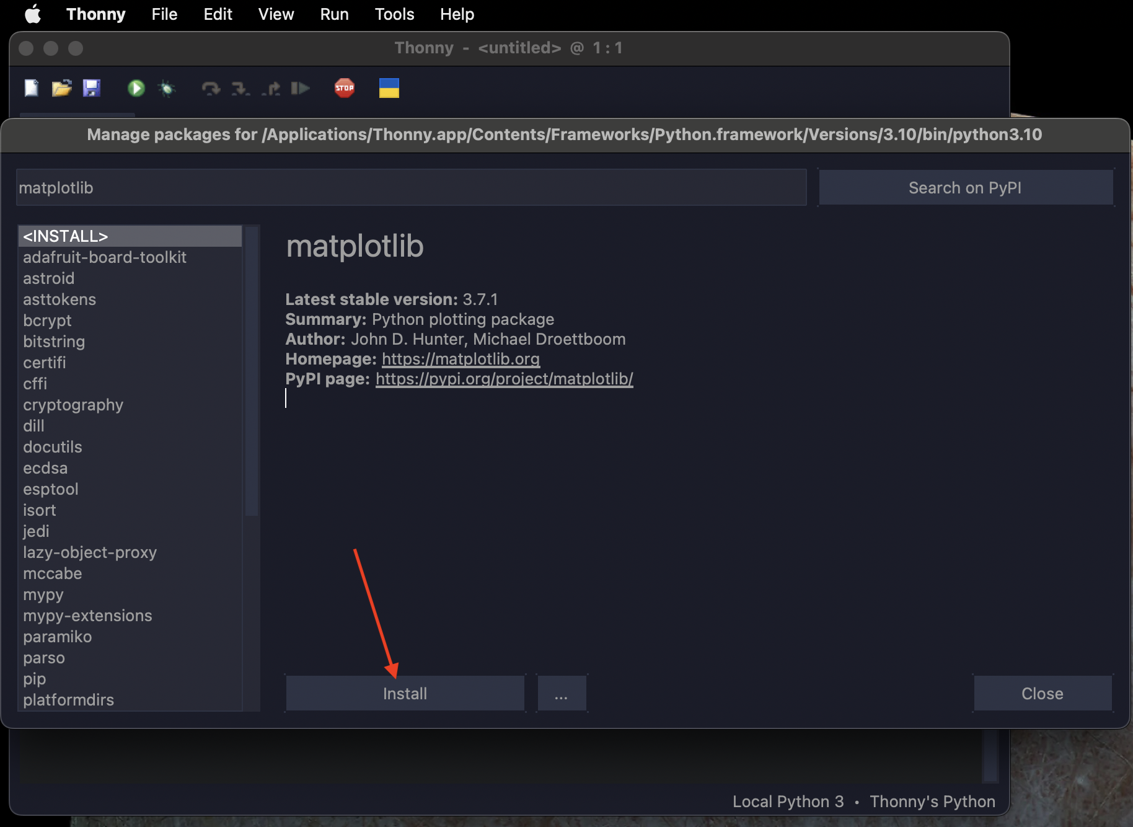The image size is (1133, 827).
Task: Click the Step Into debug icon
Action: click(x=240, y=88)
